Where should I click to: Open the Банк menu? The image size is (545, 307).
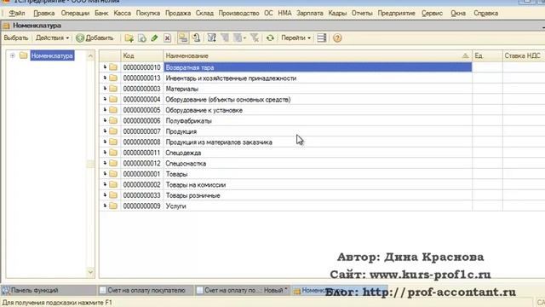(x=101, y=14)
